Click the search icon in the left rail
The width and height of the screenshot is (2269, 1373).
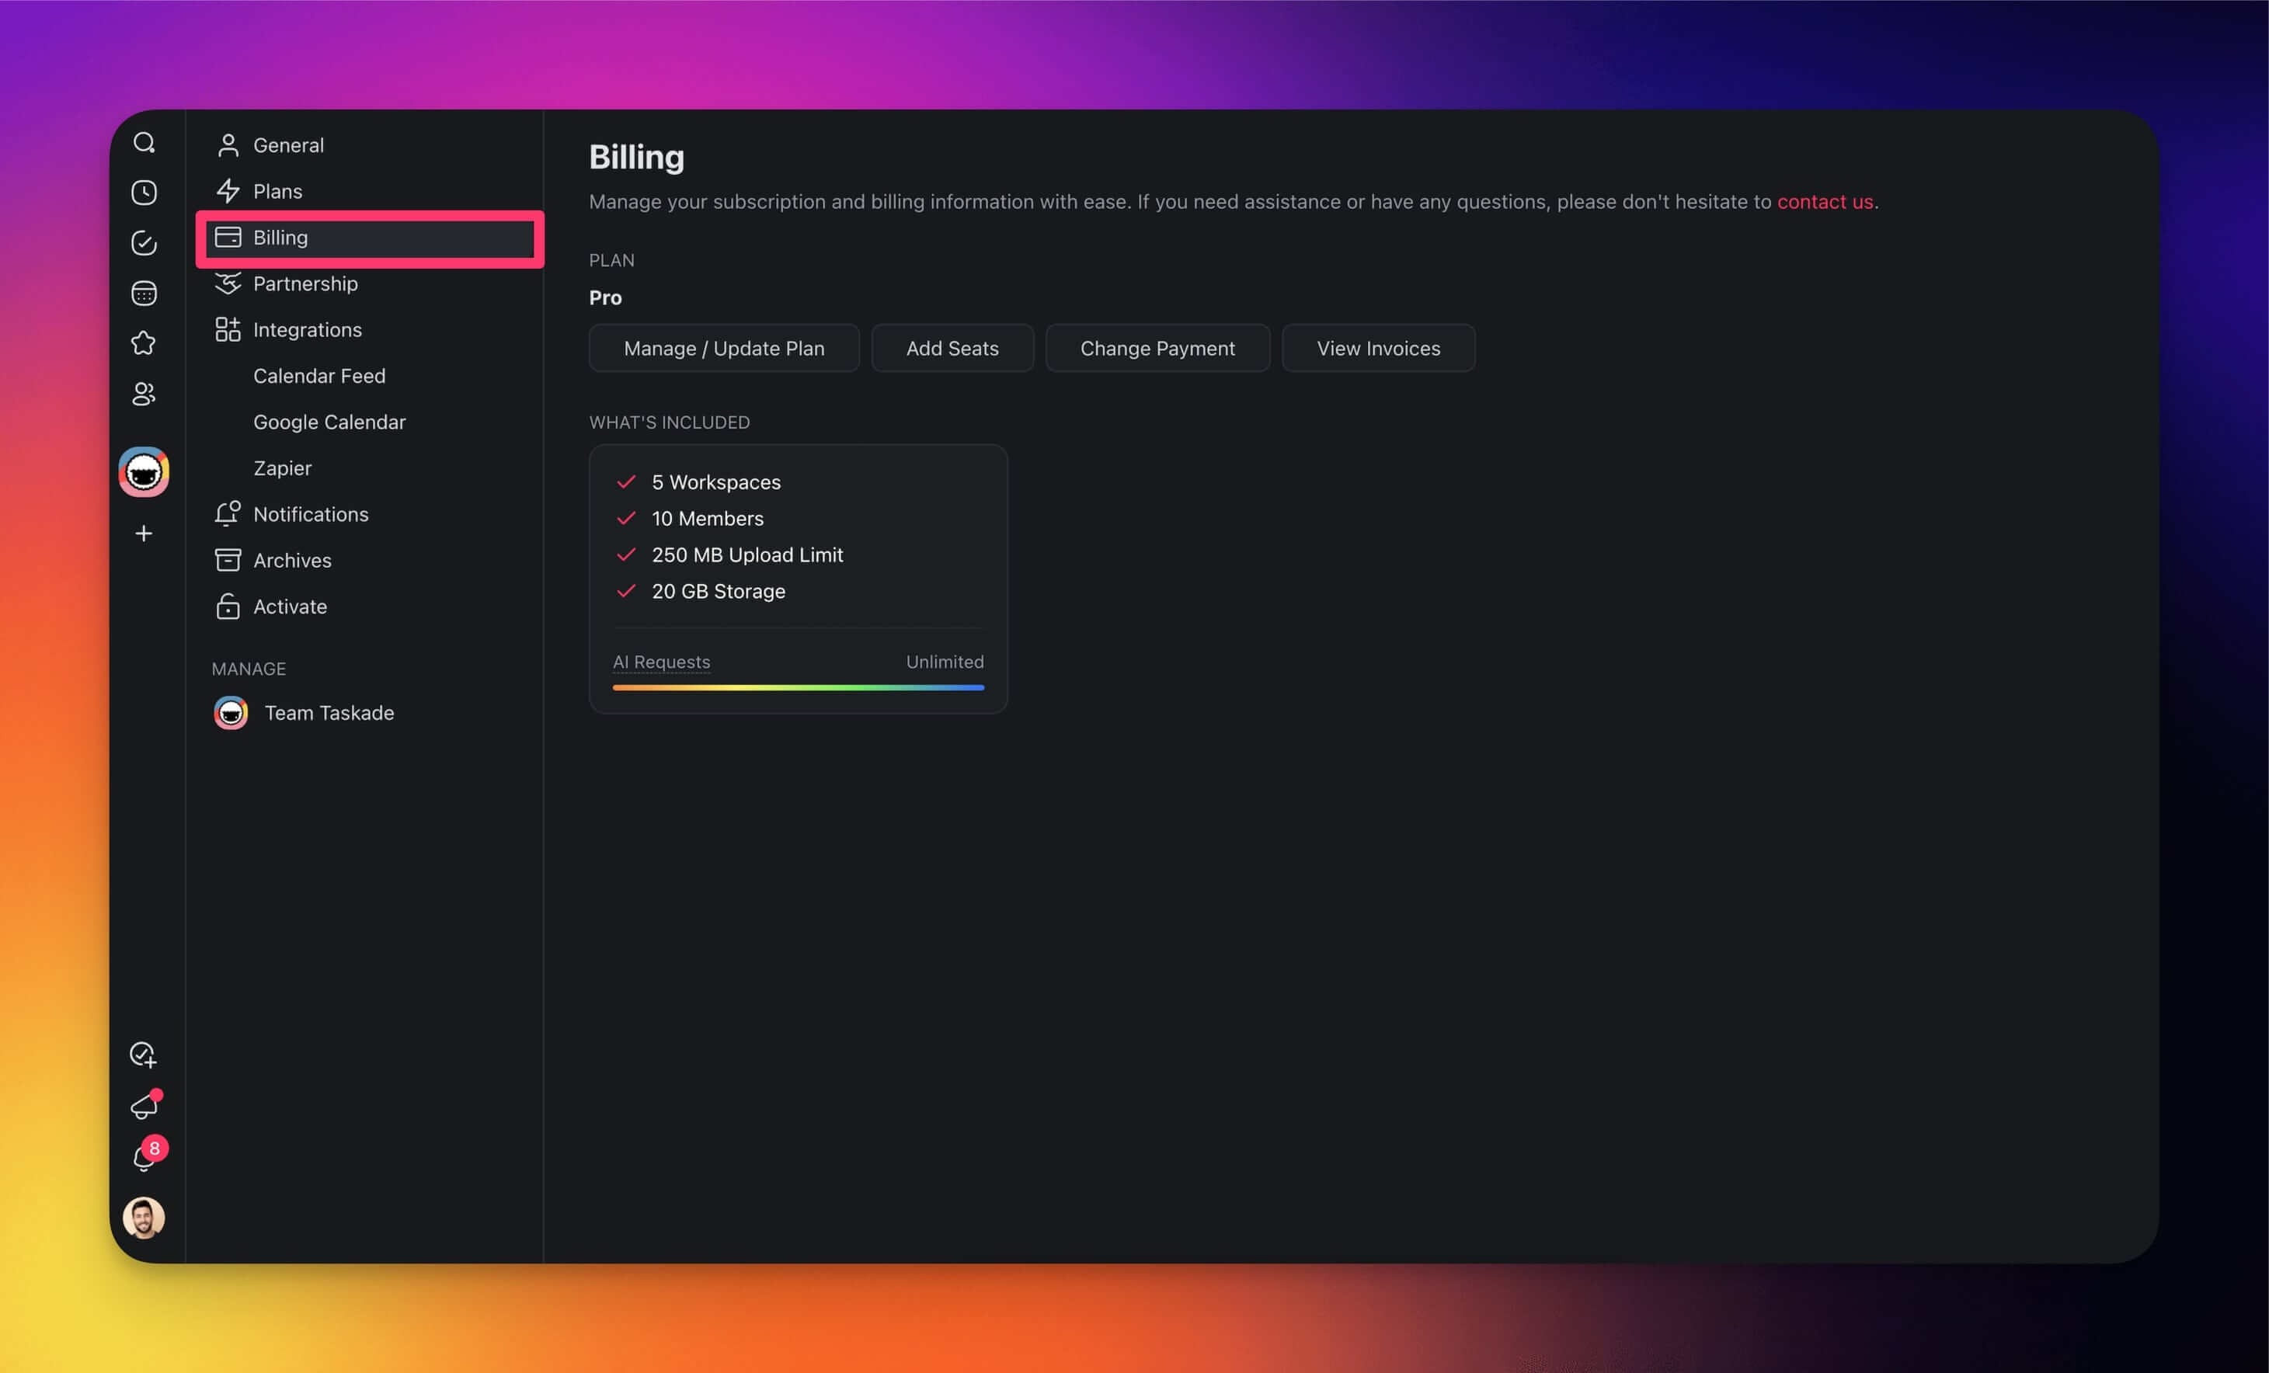(x=144, y=143)
